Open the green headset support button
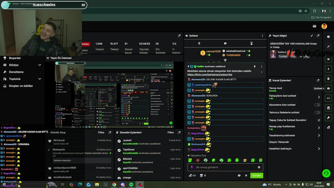334x188 pixels. tap(326, 173)
